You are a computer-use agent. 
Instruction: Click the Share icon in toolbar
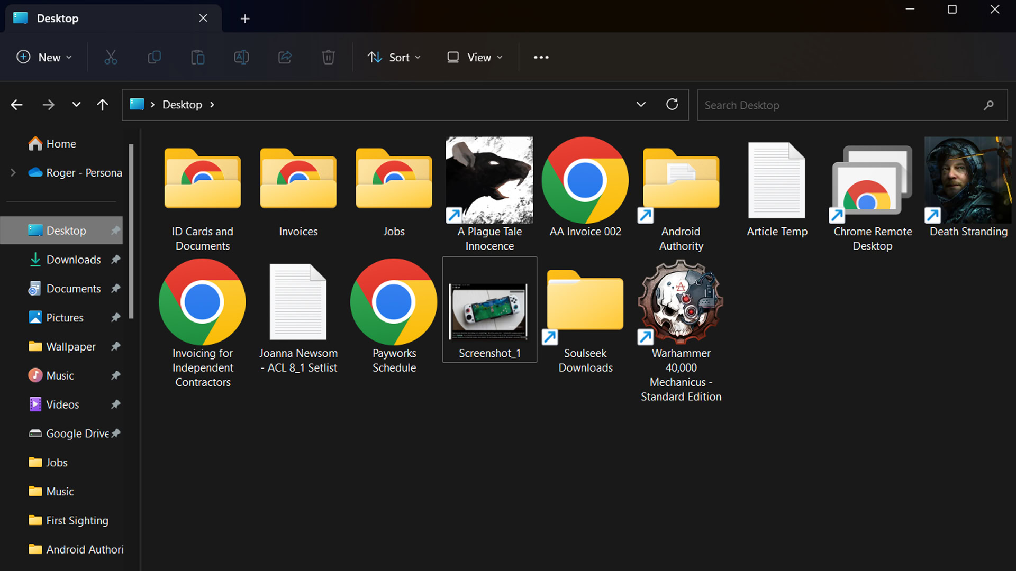[x=285, y=57]
